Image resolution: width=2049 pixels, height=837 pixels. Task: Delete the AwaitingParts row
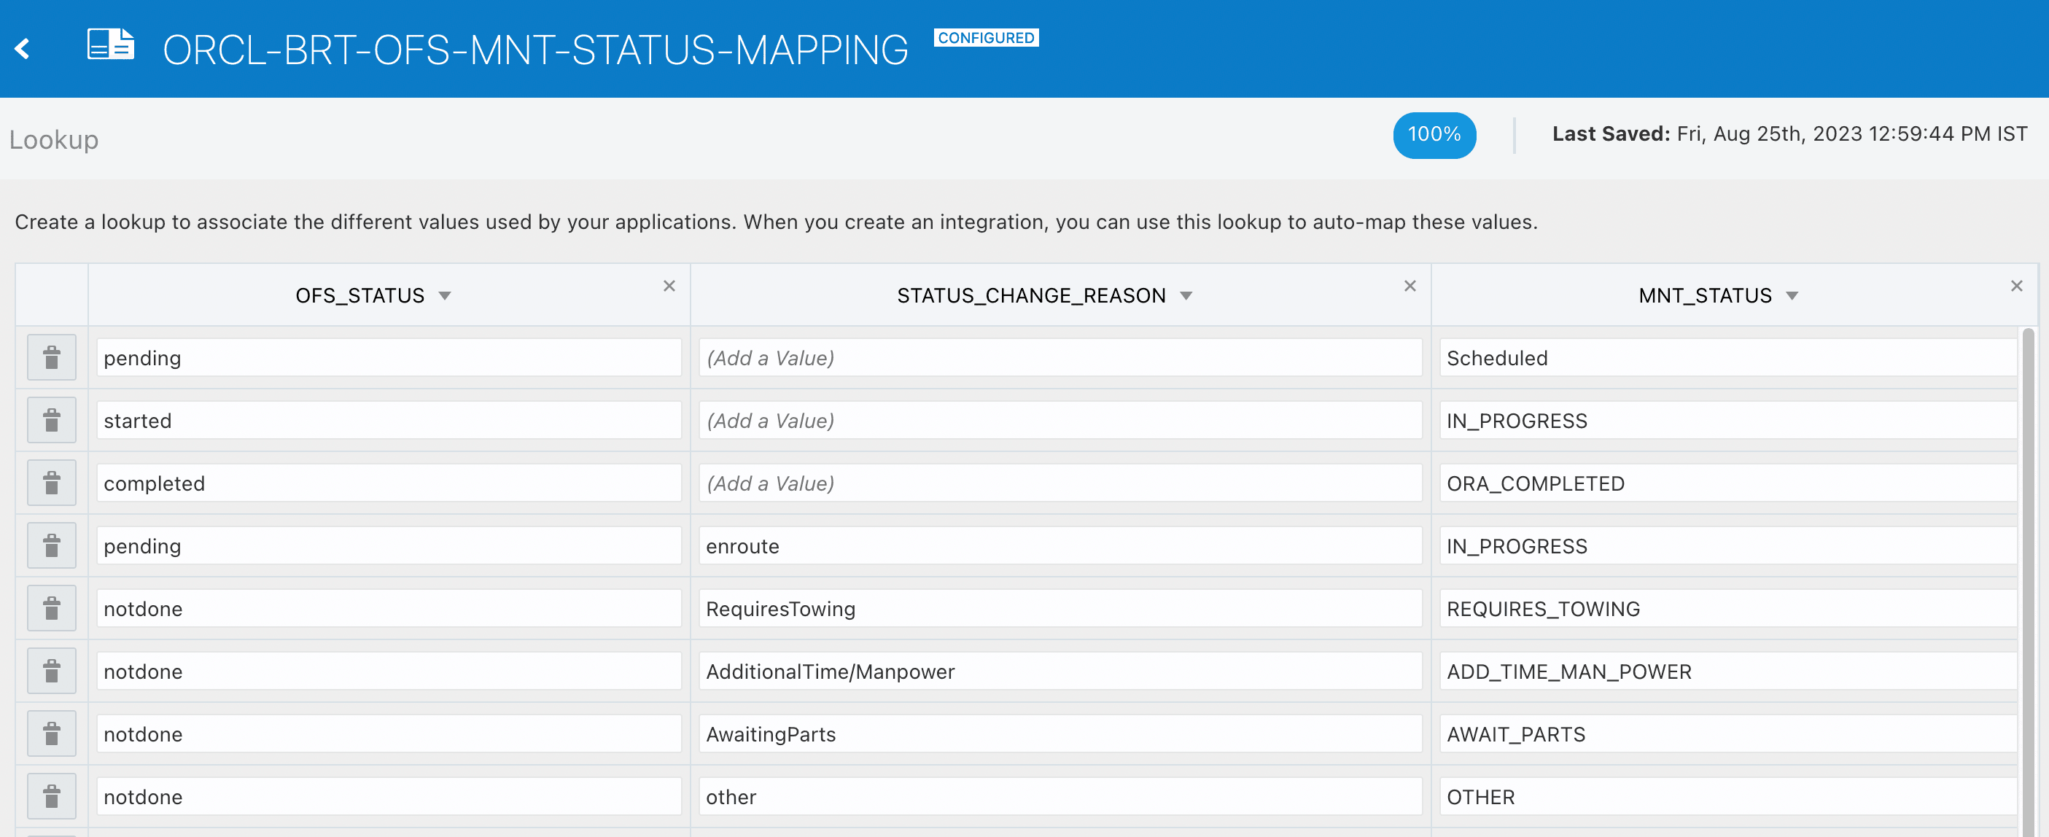(52, 733)
